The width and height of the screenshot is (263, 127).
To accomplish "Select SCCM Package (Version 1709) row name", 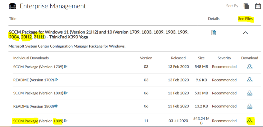I will (x=38, y=67).
